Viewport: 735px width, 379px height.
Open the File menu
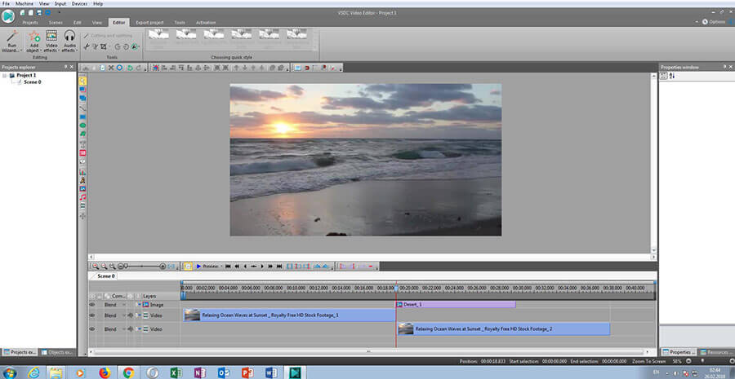click(6, 3)
